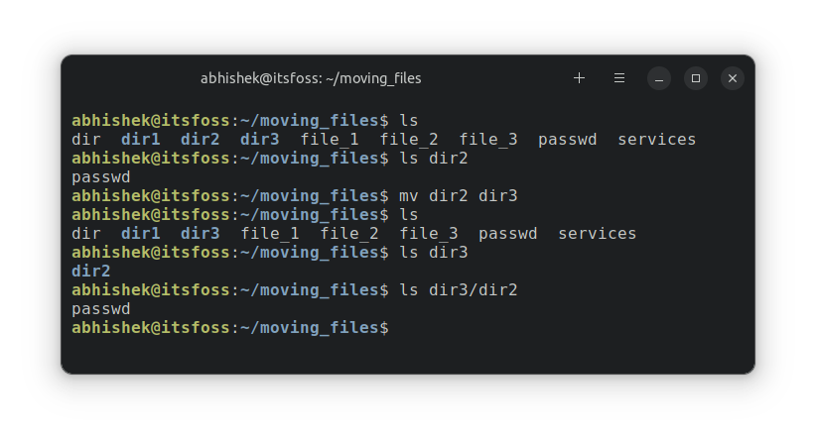816x441 pixels.
Task: Open the terminal hamburger menu
Action: (619, 78)
